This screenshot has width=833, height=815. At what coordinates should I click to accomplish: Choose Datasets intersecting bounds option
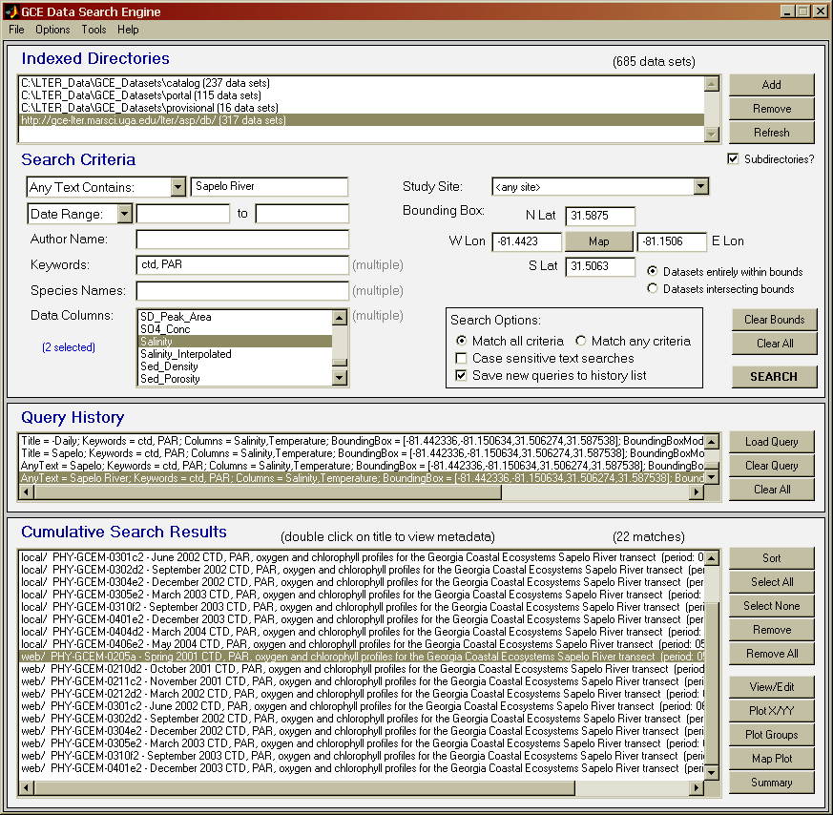click(653, 288)
